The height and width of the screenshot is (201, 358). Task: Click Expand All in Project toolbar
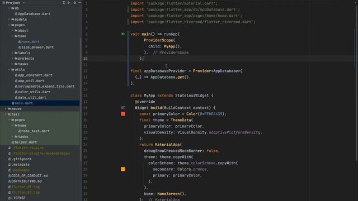click(x=64, y=2)
